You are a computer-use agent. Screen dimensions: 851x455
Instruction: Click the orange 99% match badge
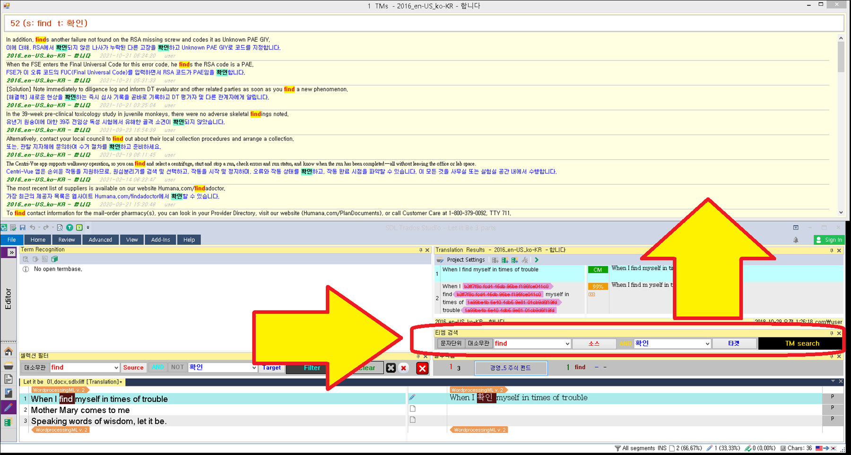pyautogui.click(x=598, y=286)
